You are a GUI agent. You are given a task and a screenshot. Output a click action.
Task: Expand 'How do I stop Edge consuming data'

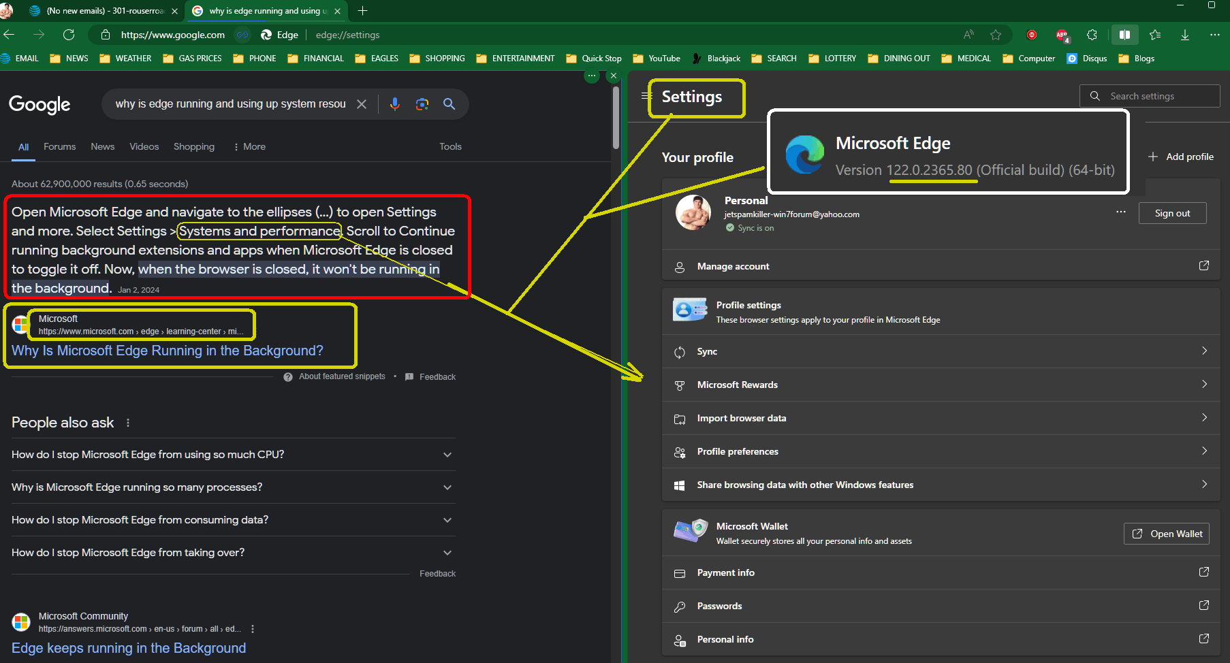click(x=233, y=520)
